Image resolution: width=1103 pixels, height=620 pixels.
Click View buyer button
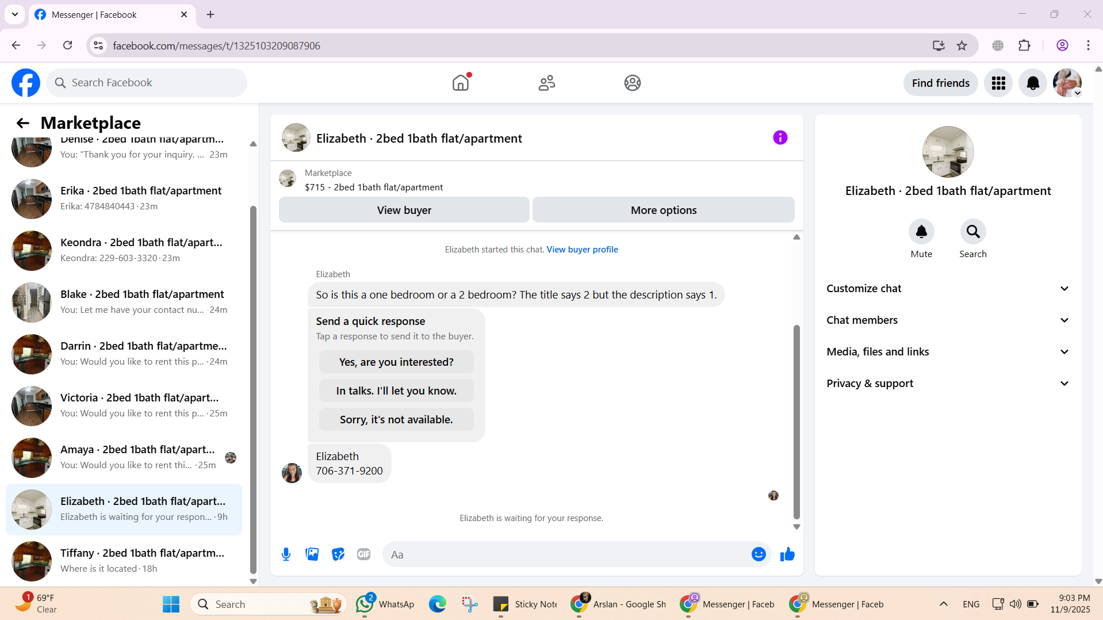(x=404, y=210)
